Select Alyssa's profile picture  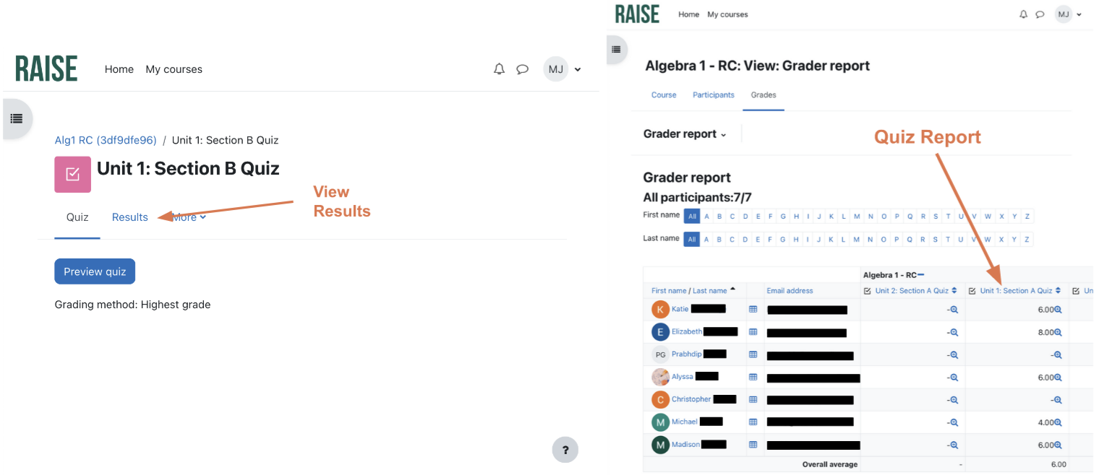pos(660,377)
